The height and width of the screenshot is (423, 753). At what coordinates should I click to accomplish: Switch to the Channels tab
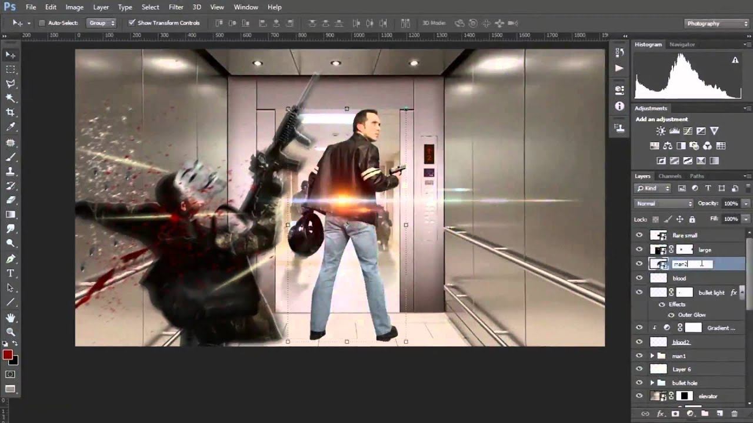coord(669,176)
